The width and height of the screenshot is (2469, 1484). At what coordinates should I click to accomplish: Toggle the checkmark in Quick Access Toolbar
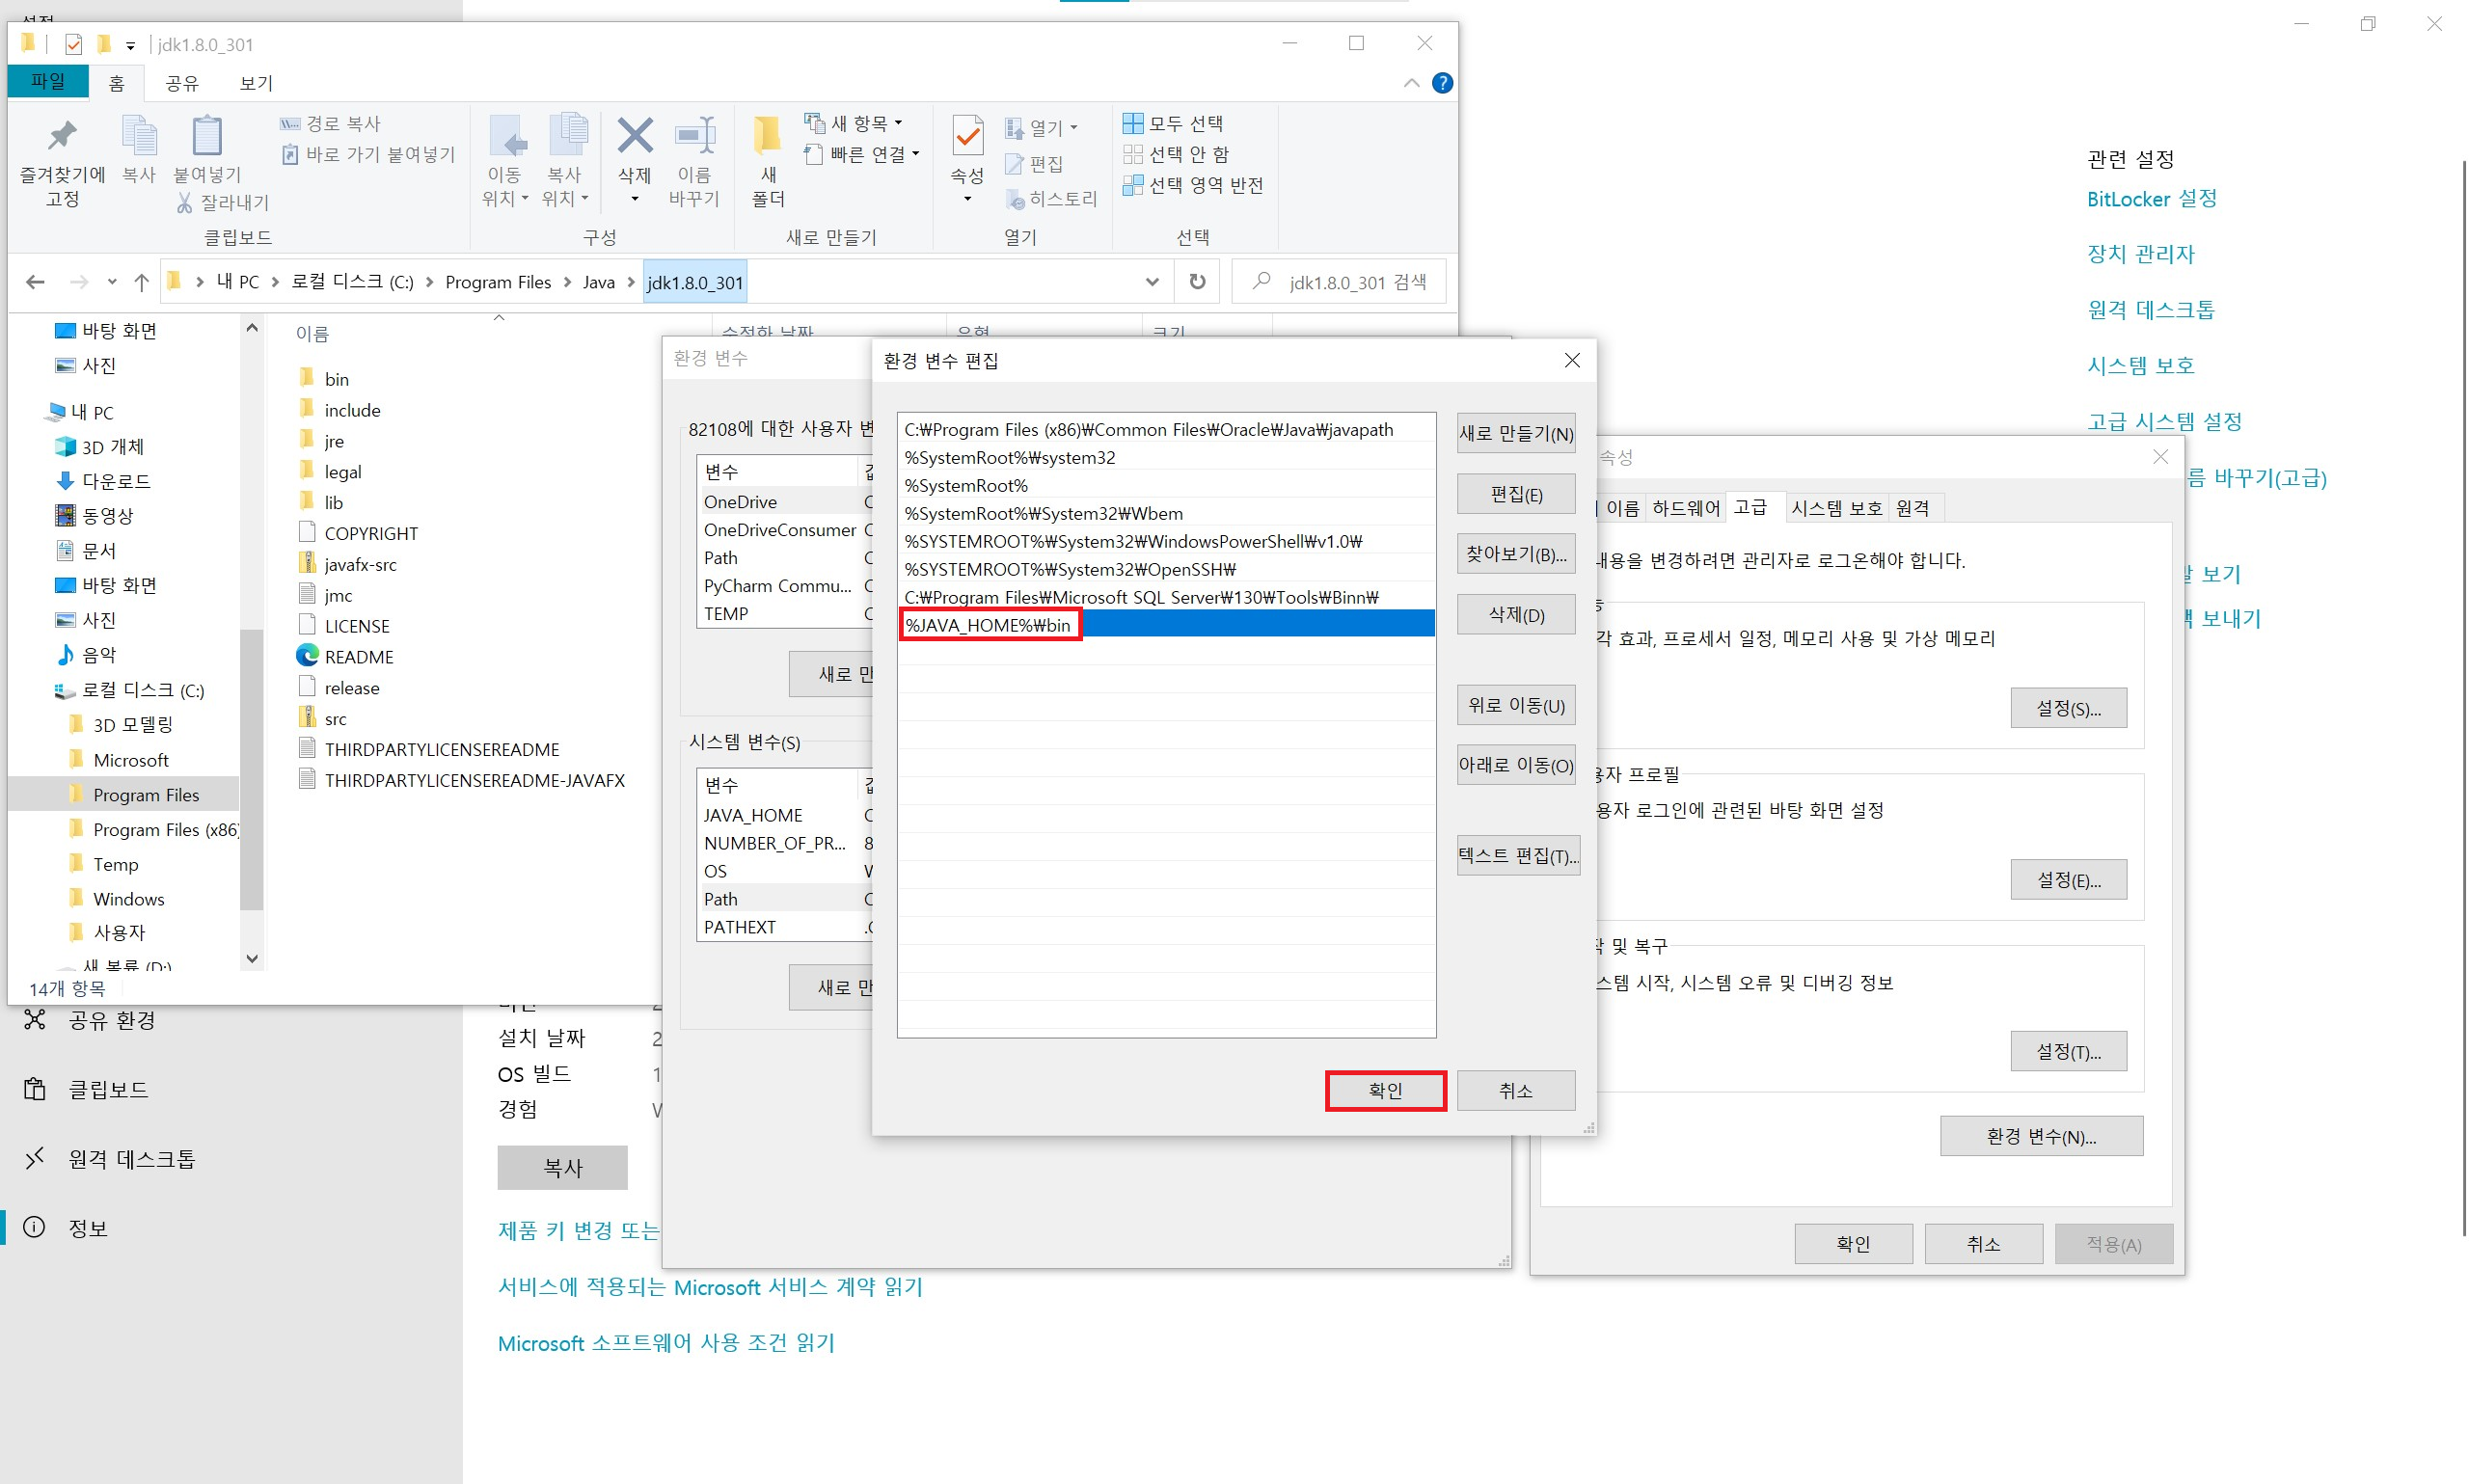pos(73,44)
